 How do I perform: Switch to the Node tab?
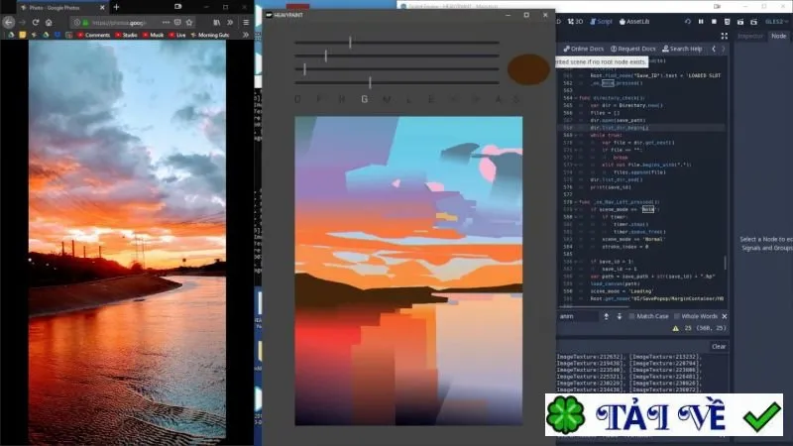point(778,36)
